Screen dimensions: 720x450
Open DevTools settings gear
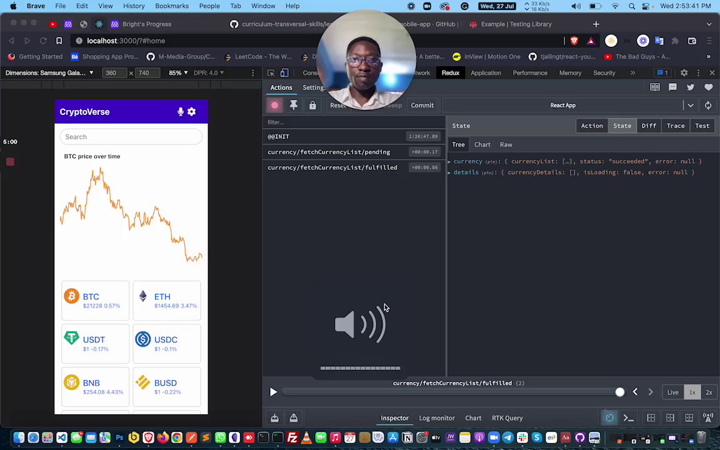pyautogui.click(x=684, y=72)
